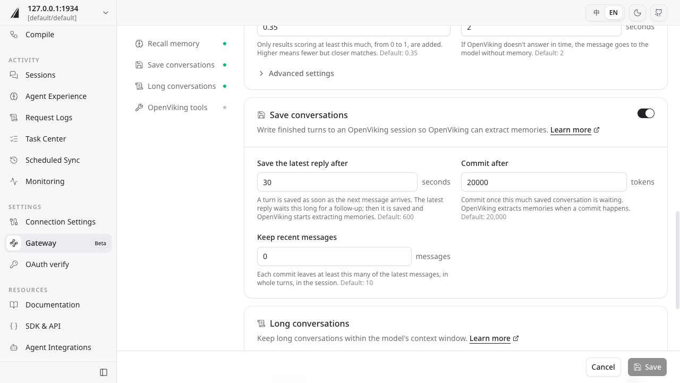Switch to dark mode moon icon
Screen dimensions: 680x383
pyautogui.click(x=637, y=13)
